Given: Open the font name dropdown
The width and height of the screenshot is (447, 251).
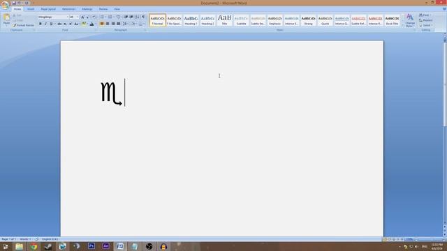Looking at the screenshot, I should 68,17.
